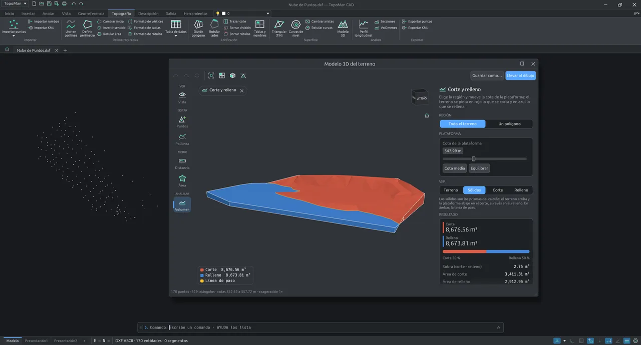Click Rotular área in the ribbon
This screenshot has height=345, width=641.
pyautogui.click(x=109, y=34)
